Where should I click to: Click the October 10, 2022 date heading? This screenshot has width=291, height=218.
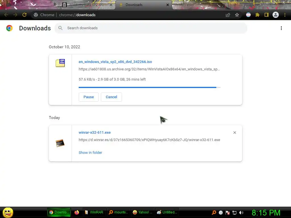tap(65, 47)
